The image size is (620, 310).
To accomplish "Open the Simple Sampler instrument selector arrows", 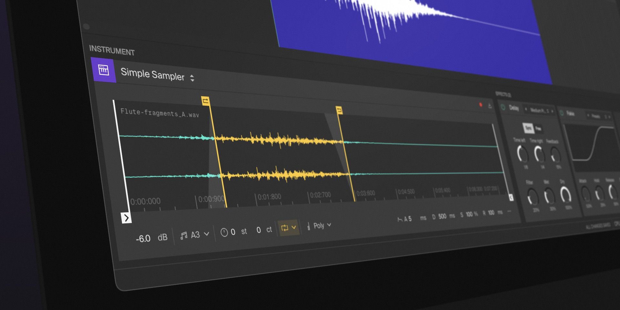I will click(x=192, y=78).
